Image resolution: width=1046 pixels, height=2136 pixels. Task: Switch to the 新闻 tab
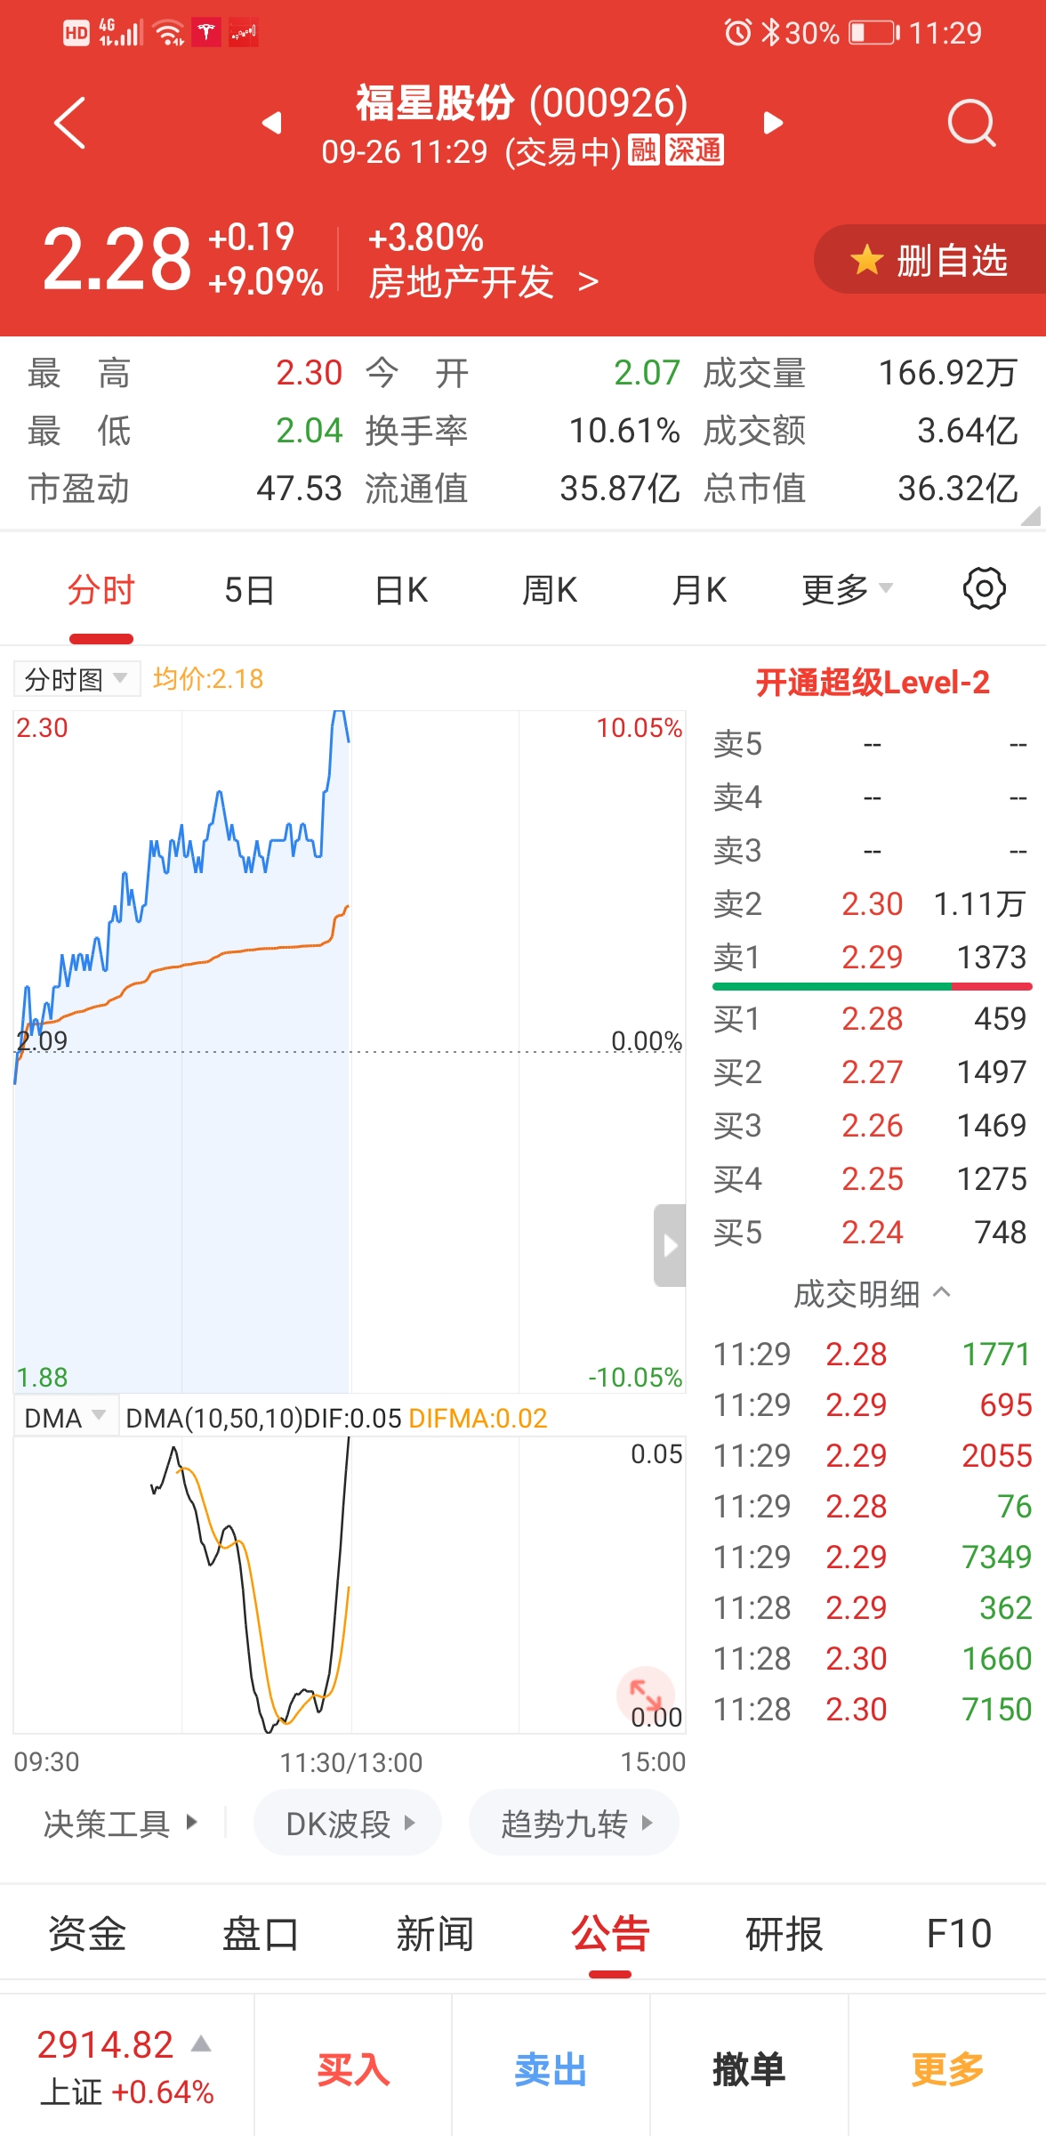pyautogui.click(x=435, y=1934)
